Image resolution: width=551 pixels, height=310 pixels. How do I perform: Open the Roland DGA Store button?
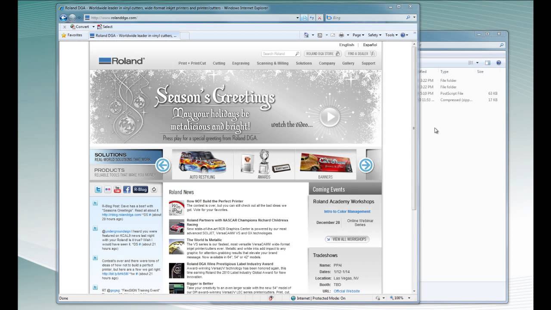(x=322, y=54)
